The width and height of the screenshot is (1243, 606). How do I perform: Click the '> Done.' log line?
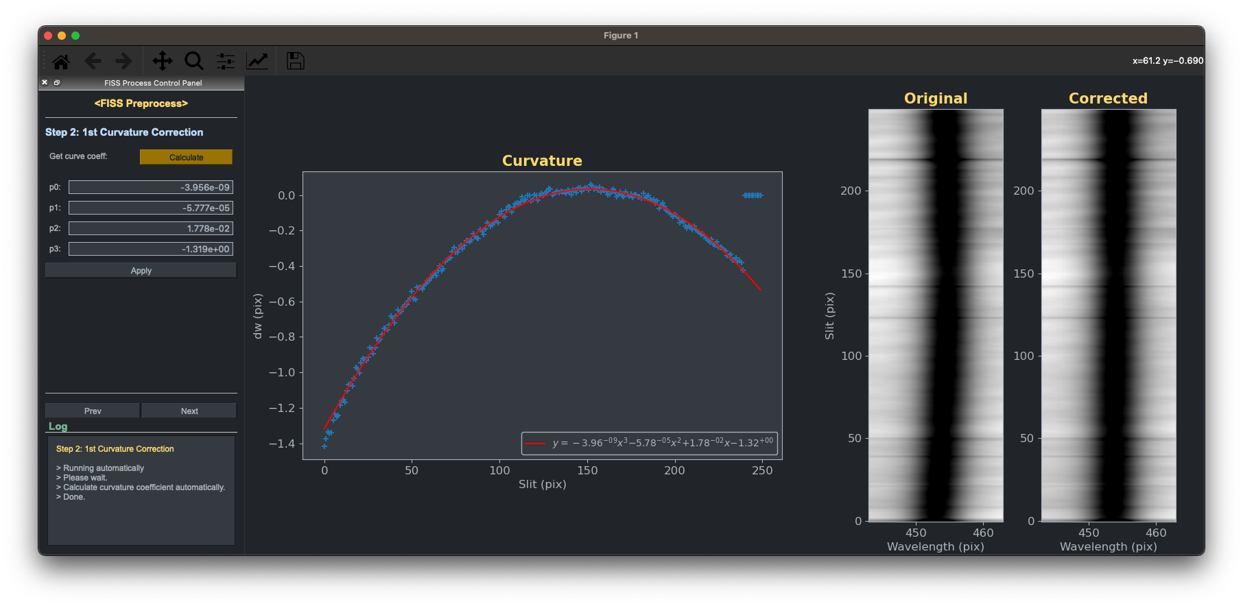click(71, 497)
